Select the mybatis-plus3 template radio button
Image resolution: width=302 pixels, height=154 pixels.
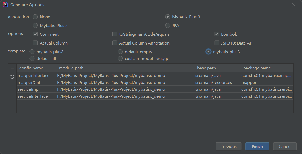tap(208, 52)
